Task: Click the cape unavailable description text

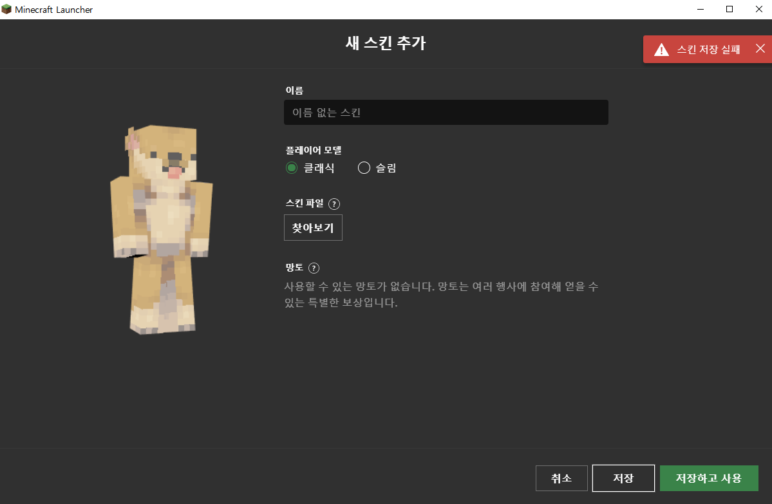Action: [x=441, y=294]
